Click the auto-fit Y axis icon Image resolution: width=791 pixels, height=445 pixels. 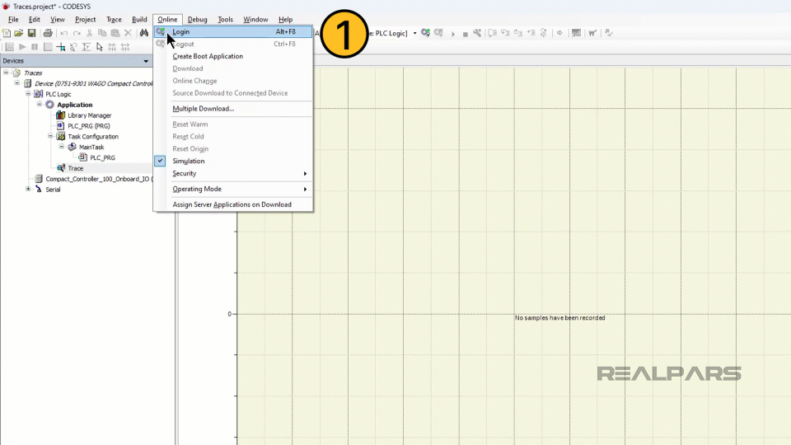[87, 47]
